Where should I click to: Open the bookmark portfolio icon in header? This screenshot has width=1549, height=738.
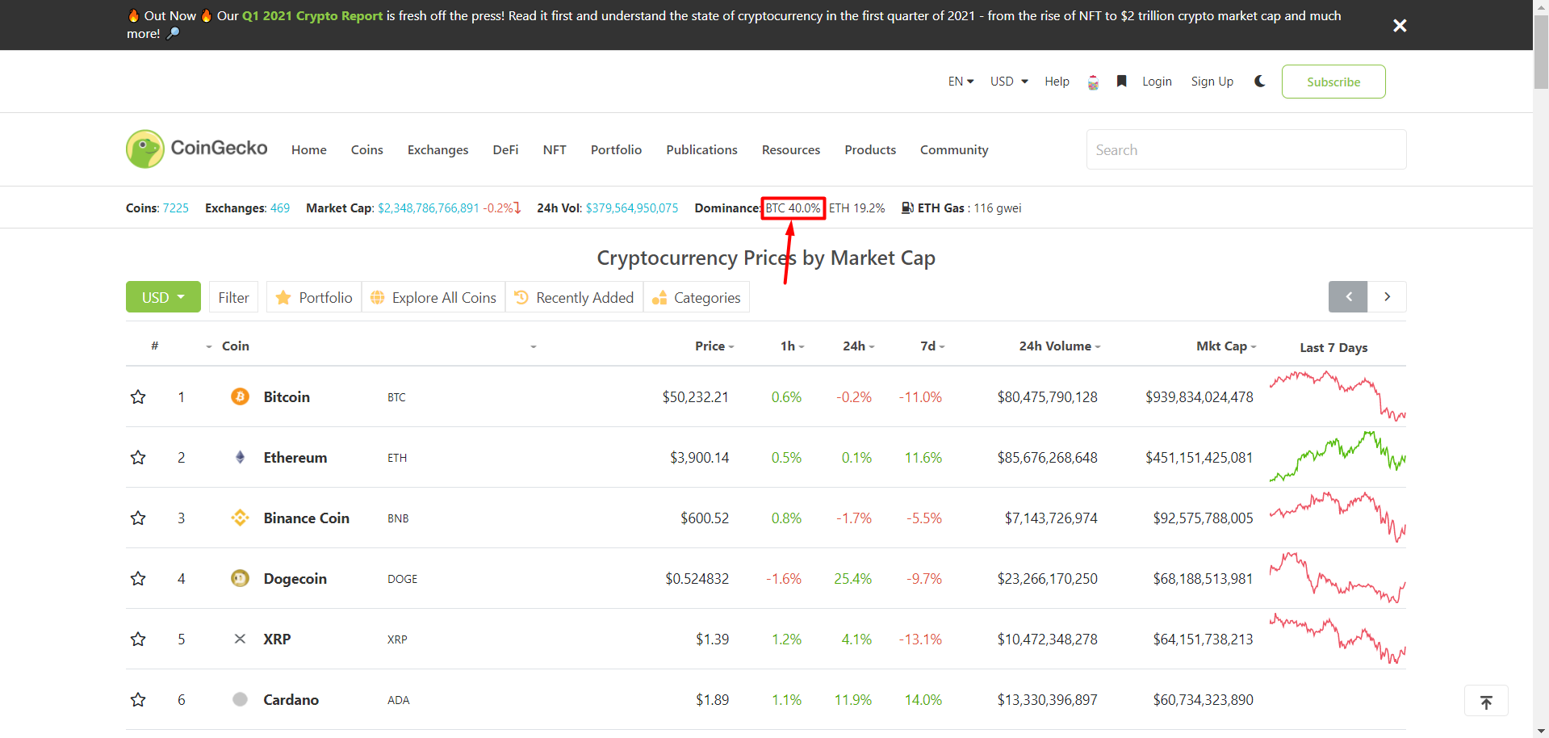pyautogui.click(x=1121, y=81)
